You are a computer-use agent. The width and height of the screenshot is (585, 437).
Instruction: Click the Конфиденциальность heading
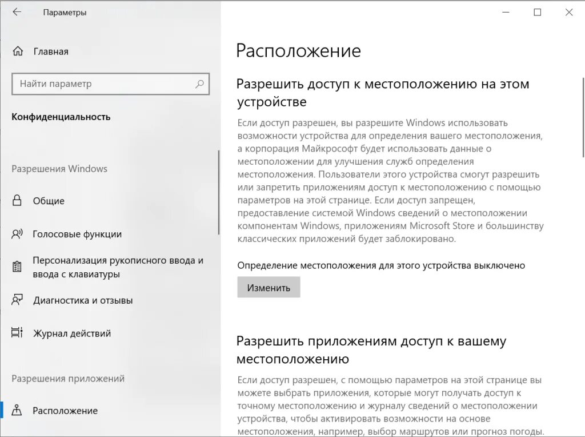pyautogui.click(x=61, y=117)
